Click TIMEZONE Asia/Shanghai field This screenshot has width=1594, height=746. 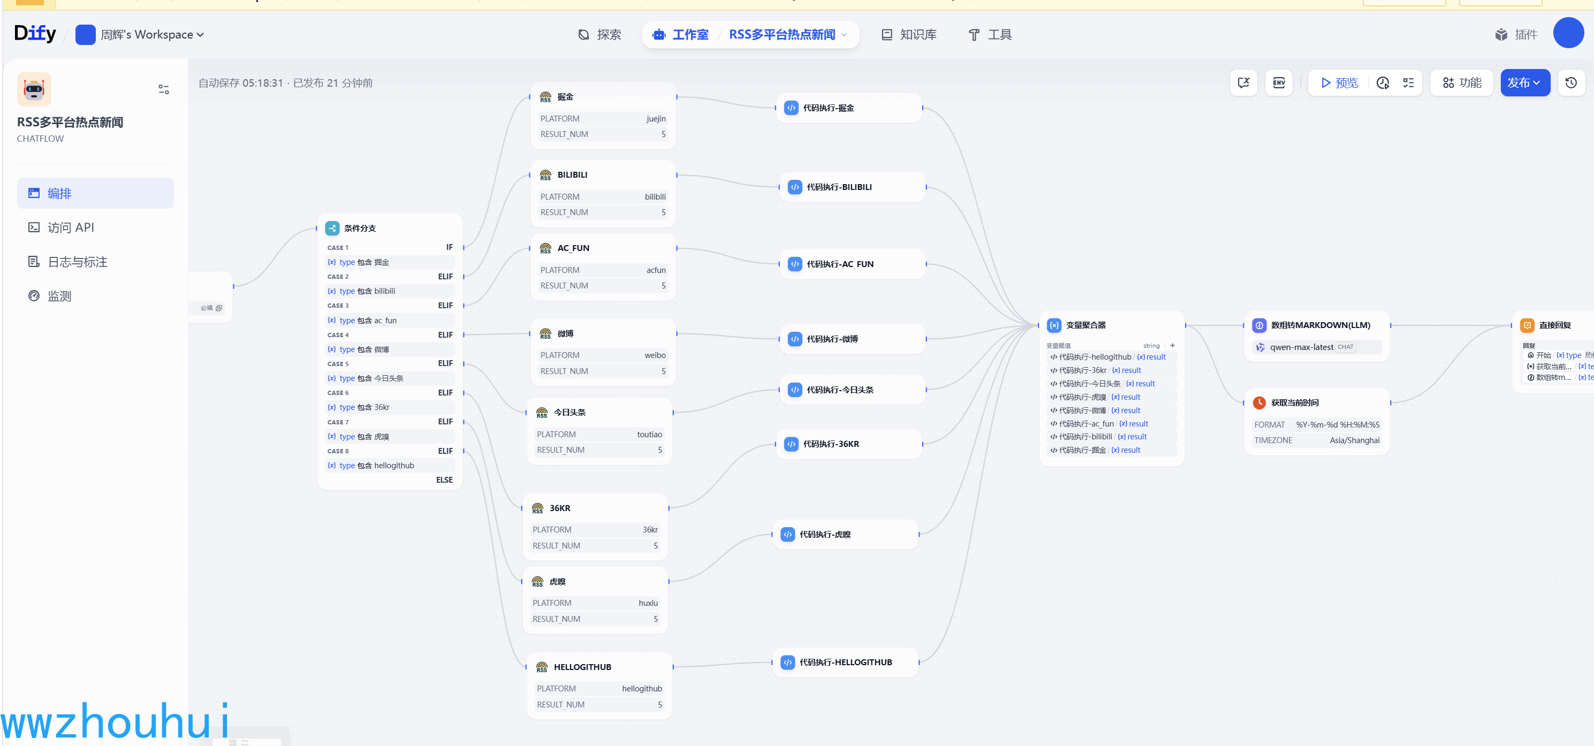click(1316, 440)
